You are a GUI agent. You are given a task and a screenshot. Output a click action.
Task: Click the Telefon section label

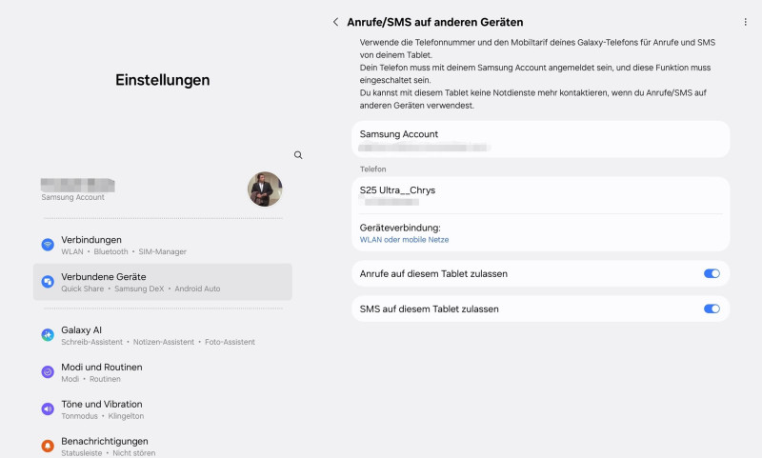click(372, 169)
